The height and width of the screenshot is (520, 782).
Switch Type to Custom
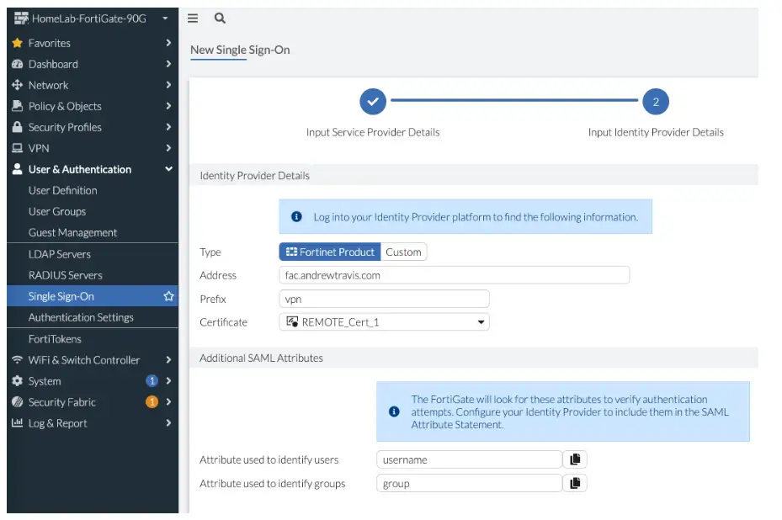[x=404, y=252]
